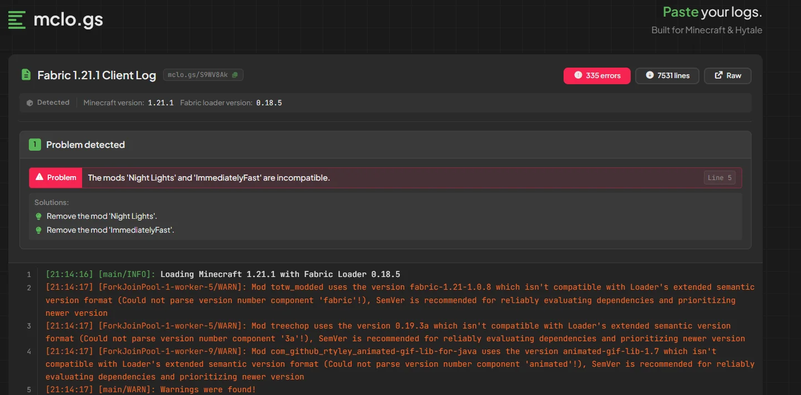801x395 pixels.
Task: Select the totw_modded warning log line
Action: point(400,300)
